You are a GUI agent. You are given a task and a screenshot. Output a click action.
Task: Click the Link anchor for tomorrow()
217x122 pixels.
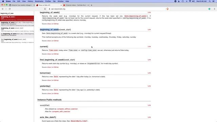[149, 73]
